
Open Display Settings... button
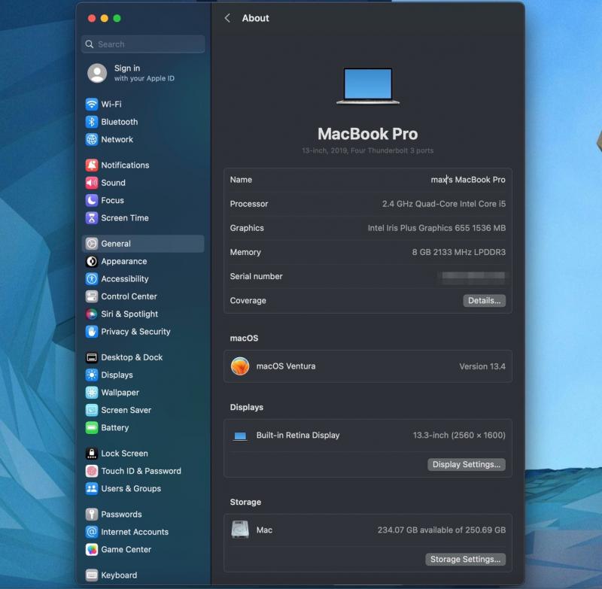click(x=467, y=464)
